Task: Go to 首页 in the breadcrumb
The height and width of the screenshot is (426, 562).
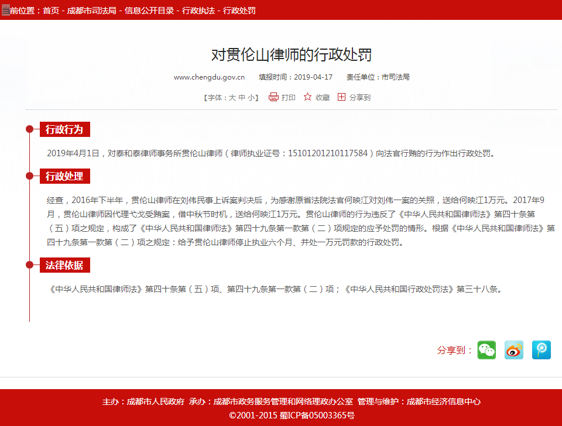Action: pos(51,11)
